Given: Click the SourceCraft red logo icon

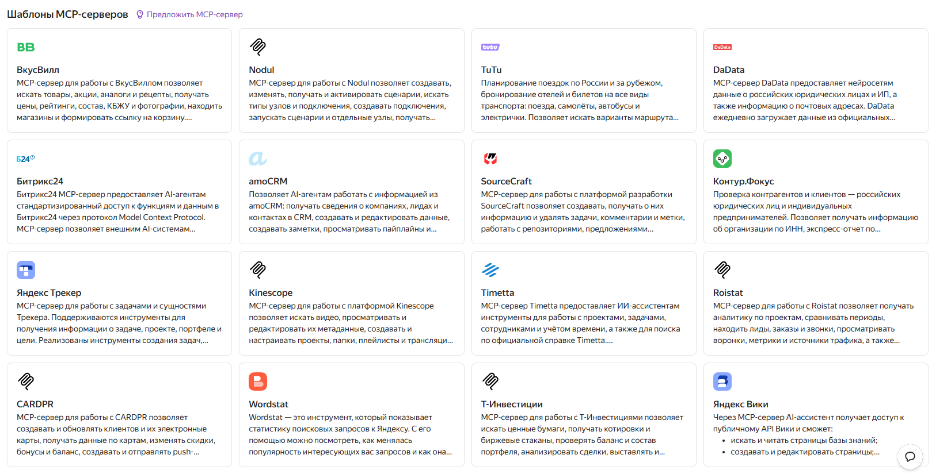Looking at the screenshot, I should 490,159.
